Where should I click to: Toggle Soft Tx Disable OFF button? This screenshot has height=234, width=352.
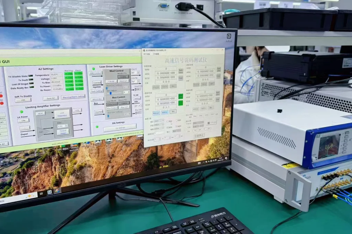click(23, 100)
